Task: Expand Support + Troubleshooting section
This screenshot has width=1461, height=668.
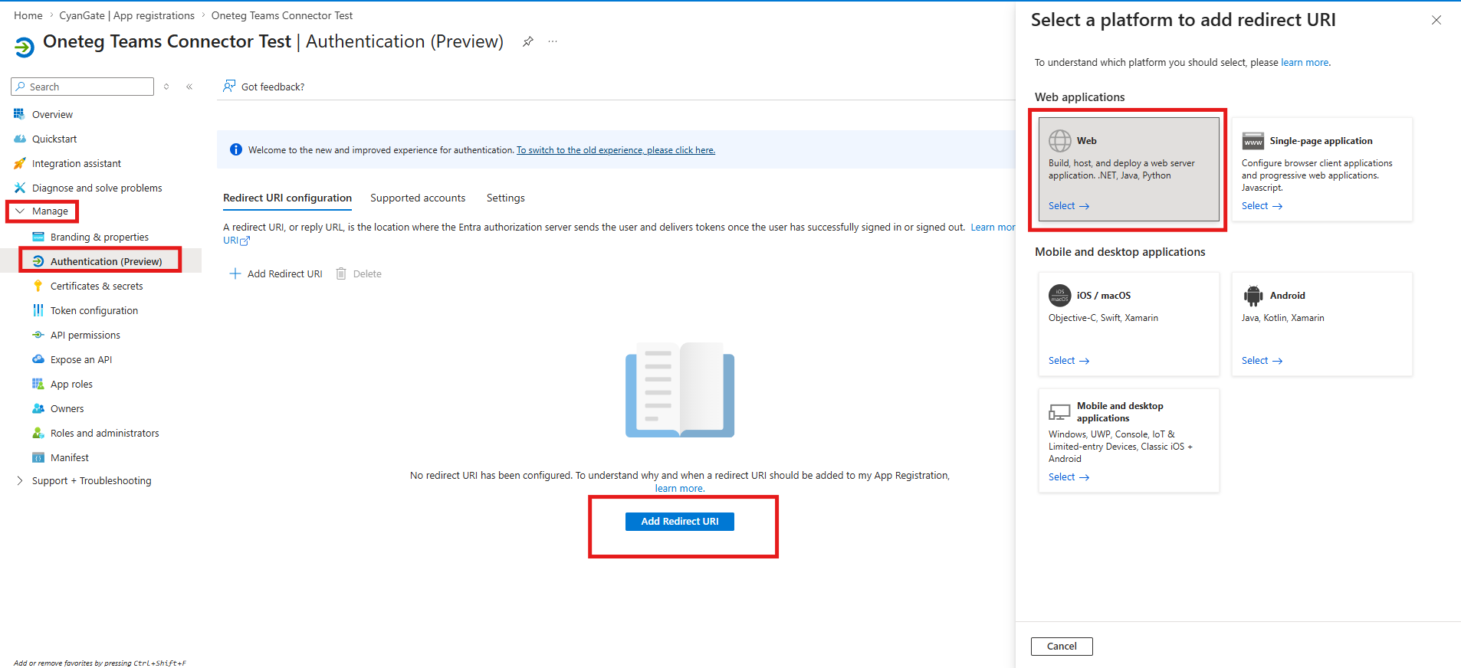Action: click(x=20, y=480)
